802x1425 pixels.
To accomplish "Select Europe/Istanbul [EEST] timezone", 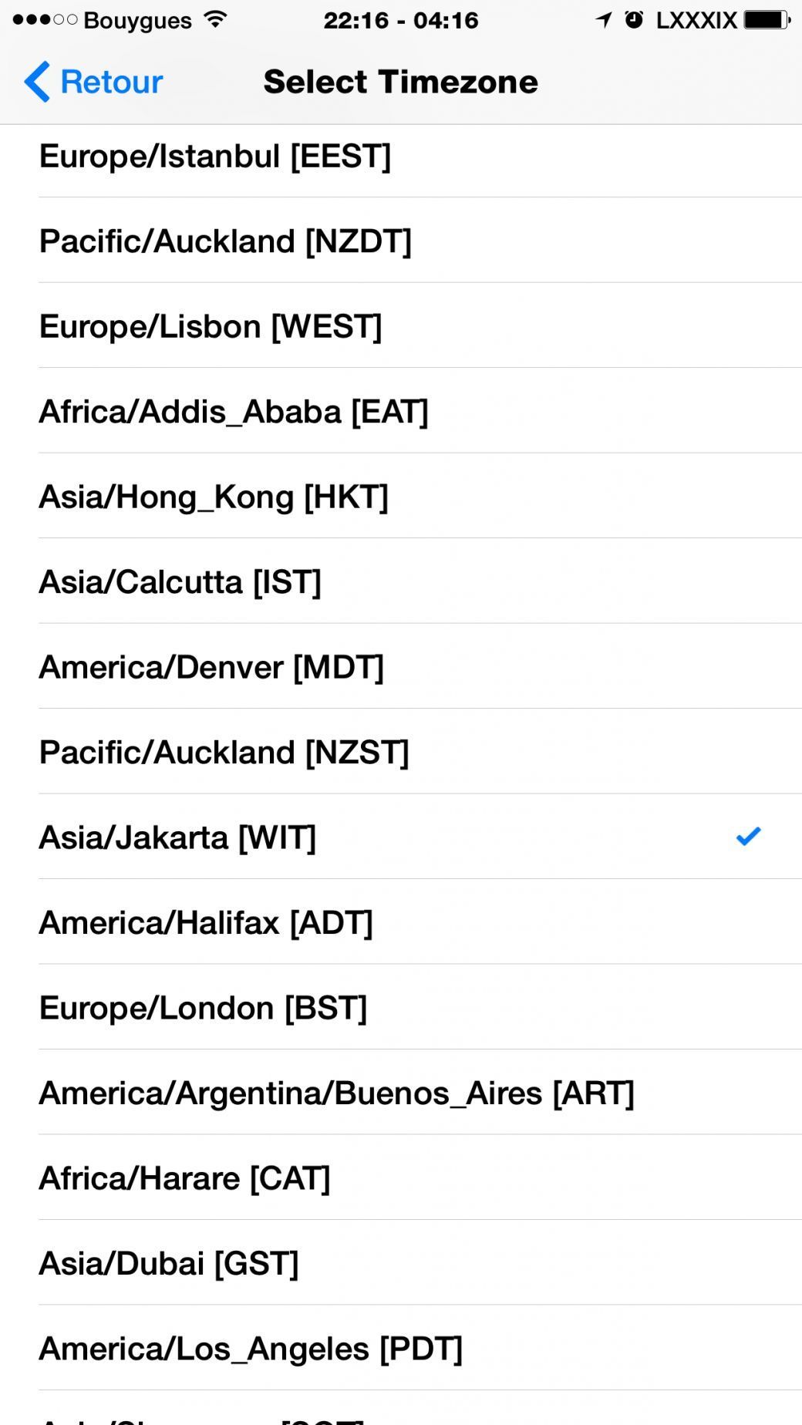I will click(x=215, y=157).
